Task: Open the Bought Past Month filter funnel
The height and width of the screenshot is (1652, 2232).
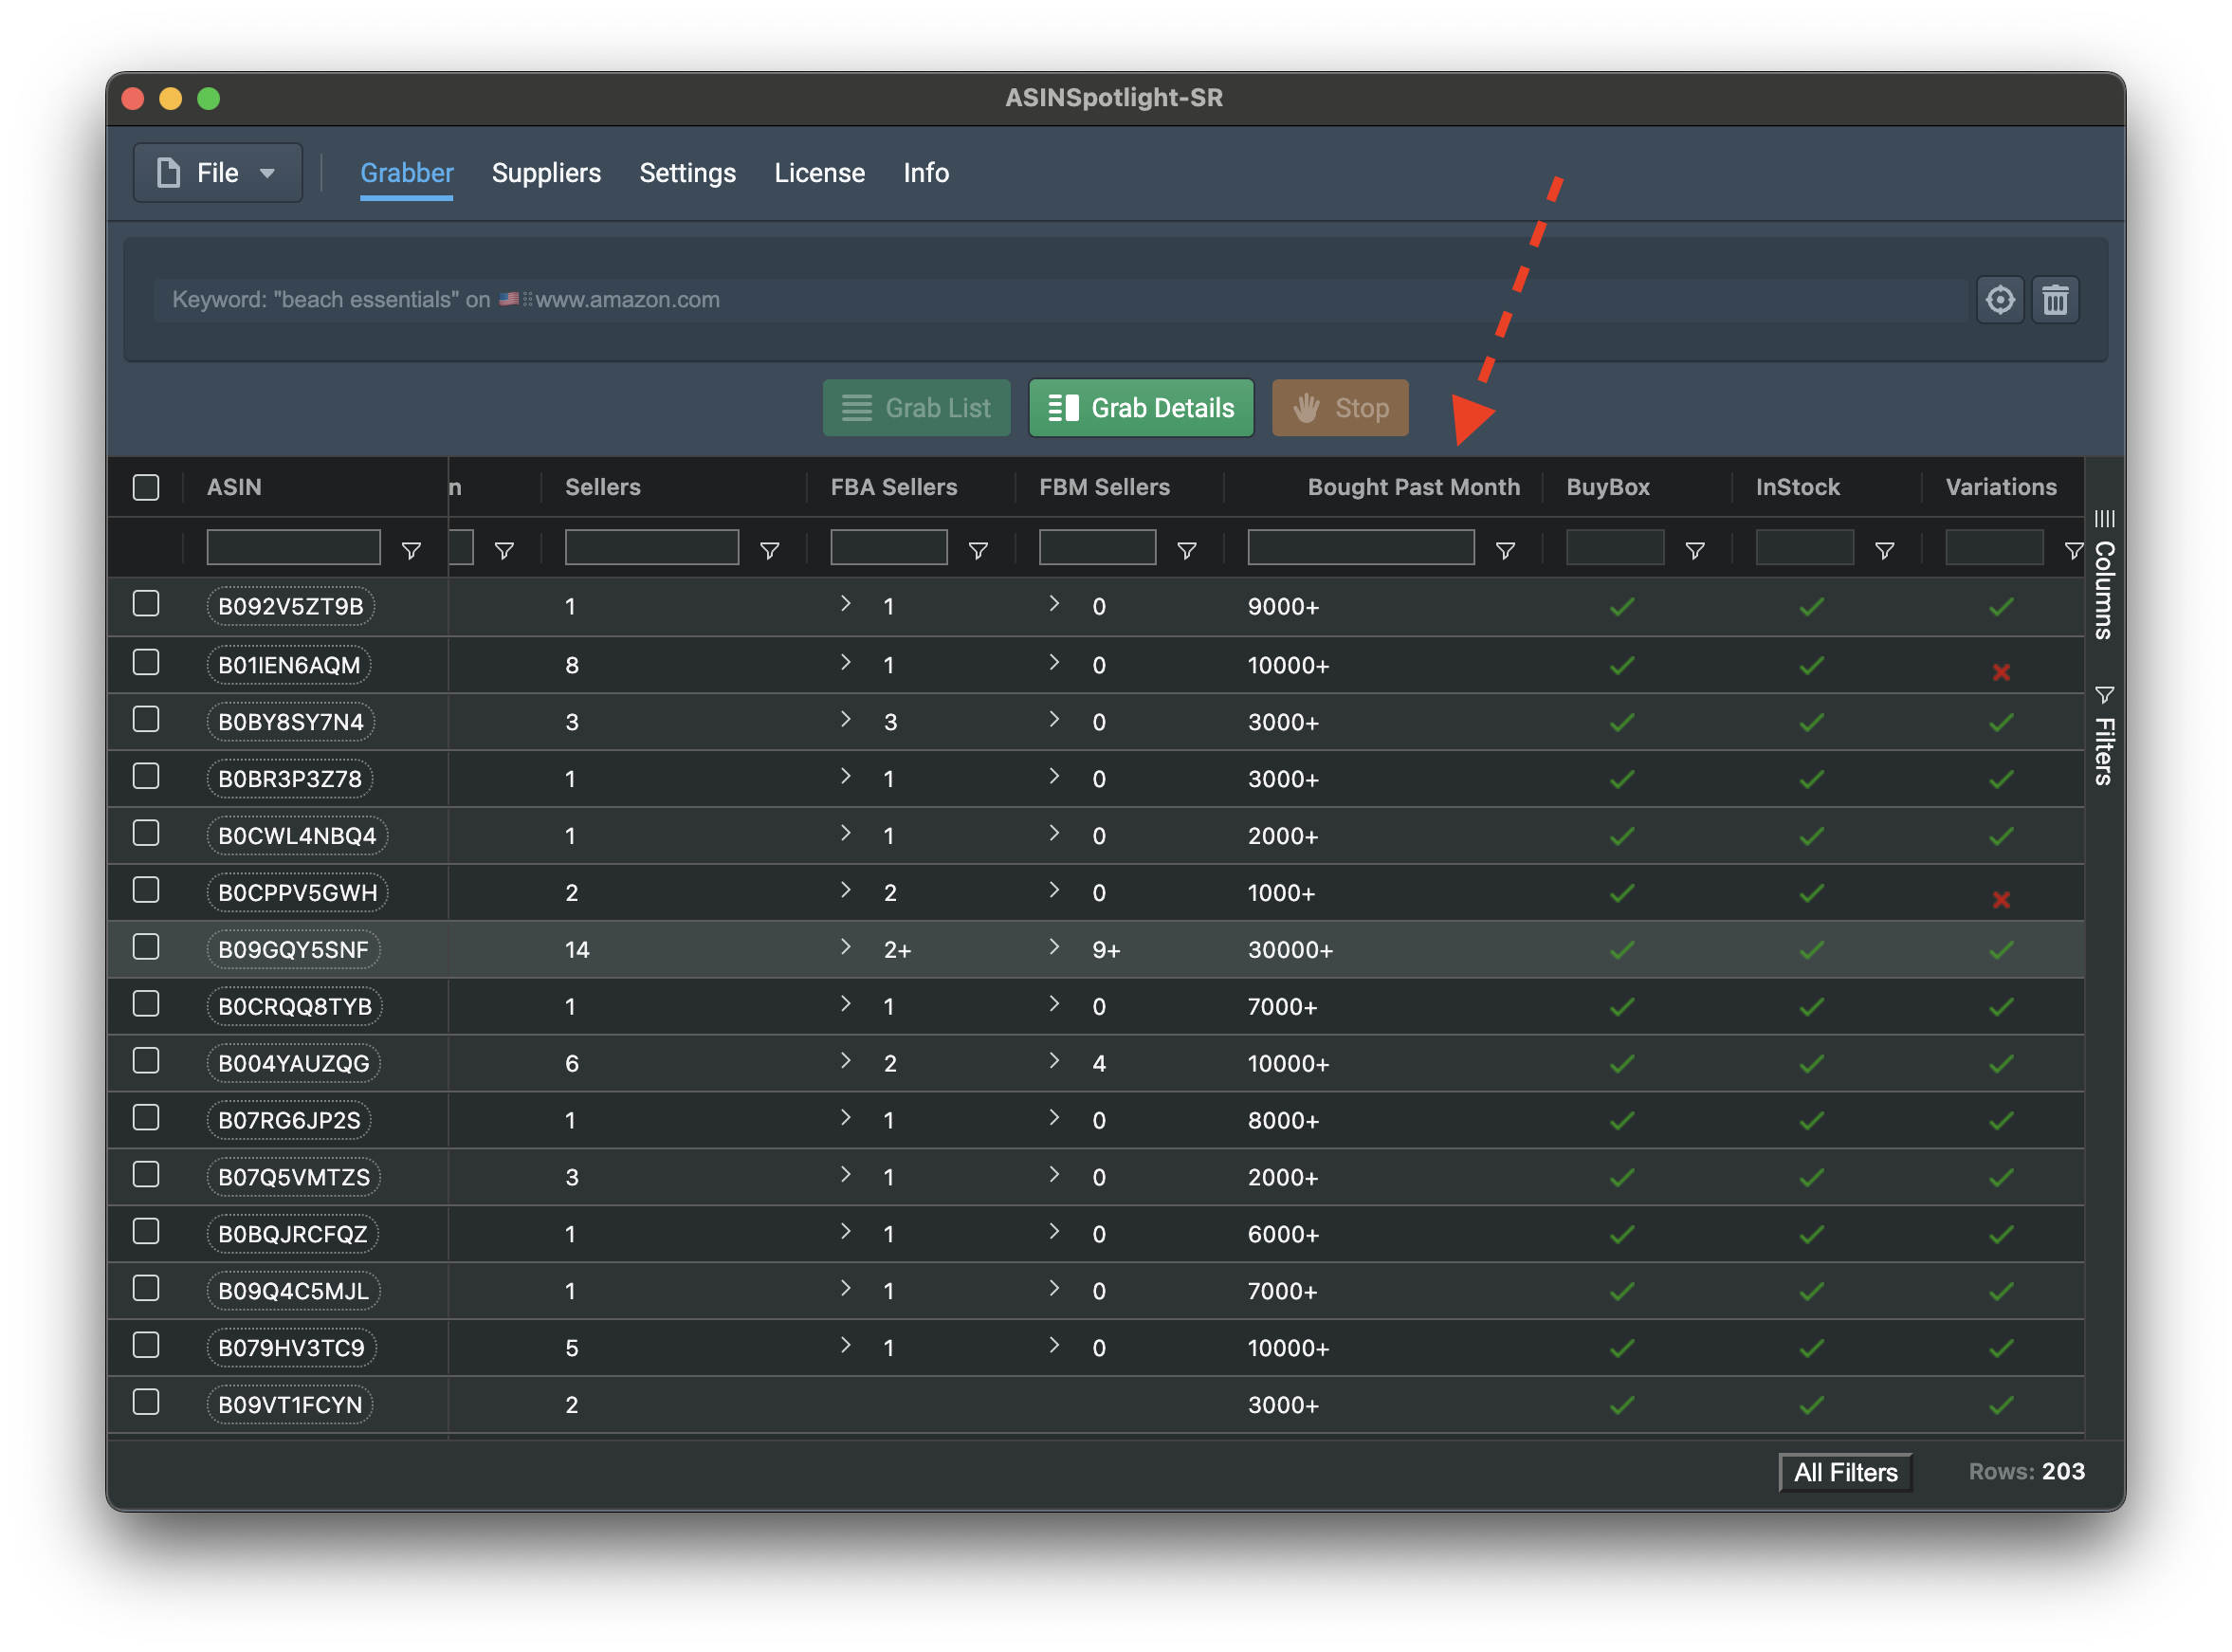Action: click(x=1505, y=551)
